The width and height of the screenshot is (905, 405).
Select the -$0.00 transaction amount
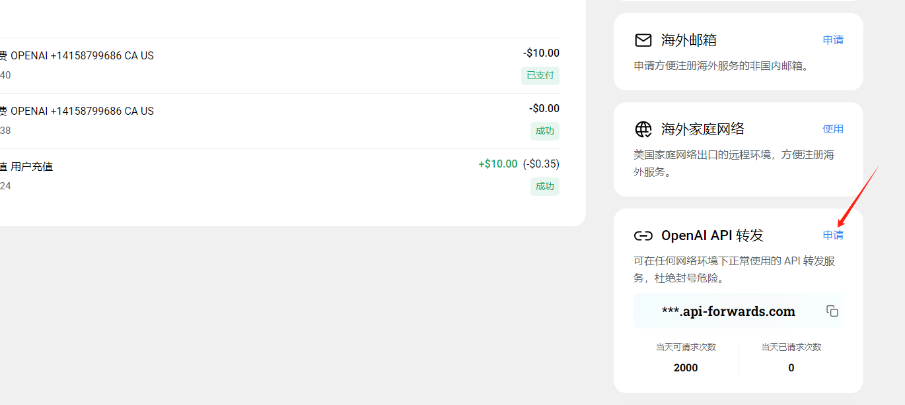tap(544, 109)
